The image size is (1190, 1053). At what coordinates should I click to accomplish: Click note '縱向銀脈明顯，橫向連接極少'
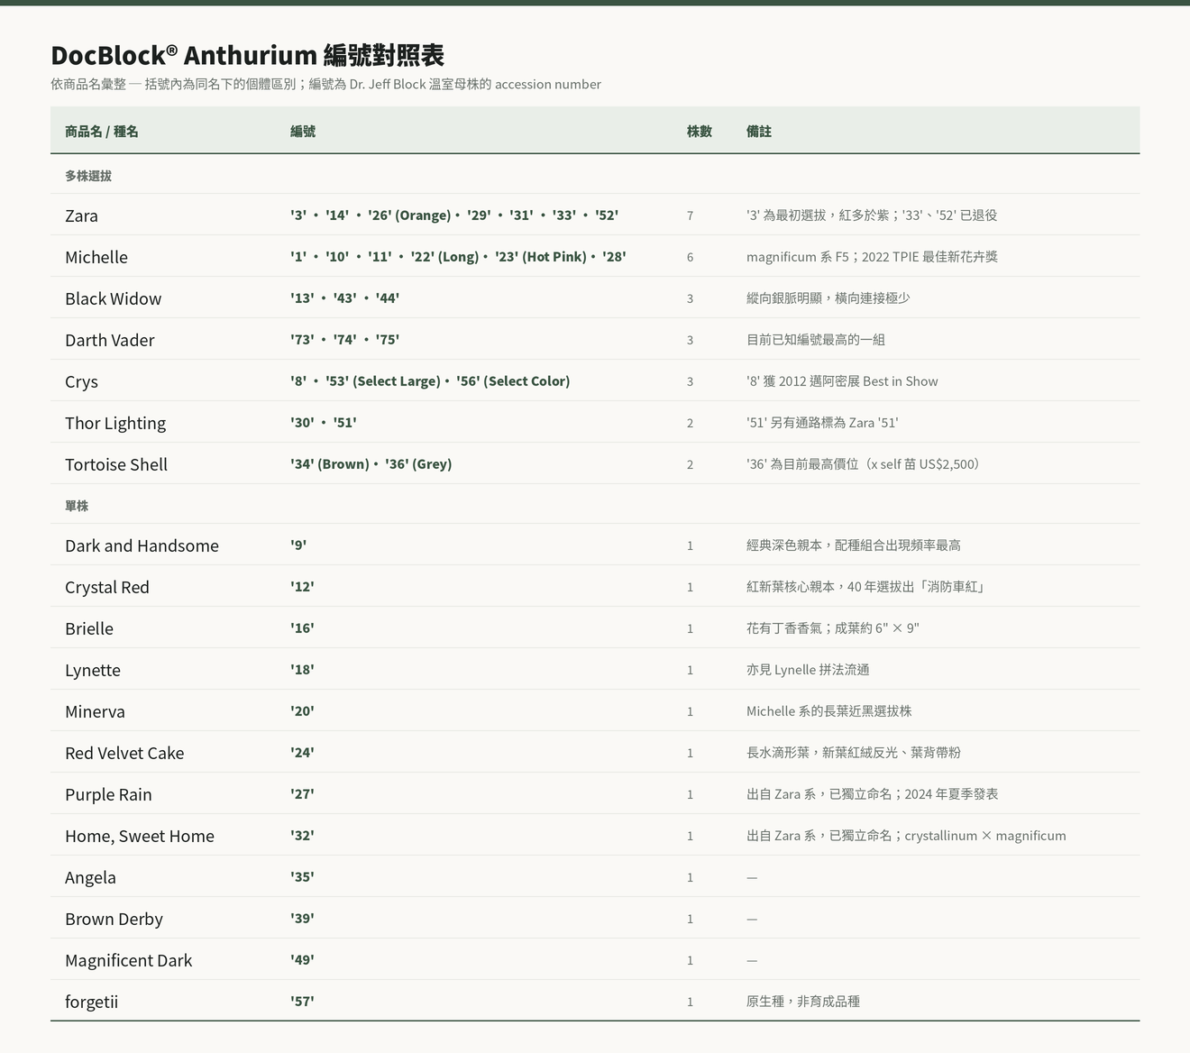point(828,298)
